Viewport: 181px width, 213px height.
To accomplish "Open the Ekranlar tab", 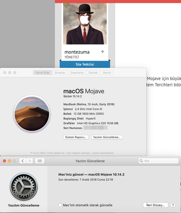I will pos(60,73).
